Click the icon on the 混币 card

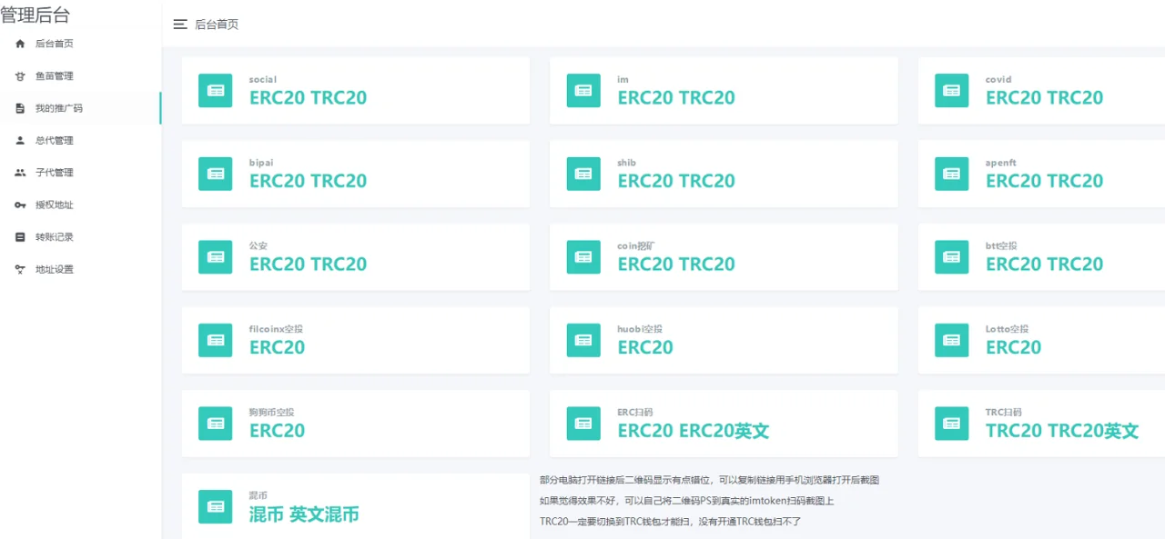215,506
